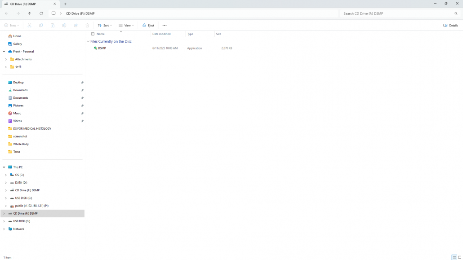Screen dimensions: 463x260
Task: Open the See more options ellipsis
Action: pyautogui.click(x=165, y=26)
